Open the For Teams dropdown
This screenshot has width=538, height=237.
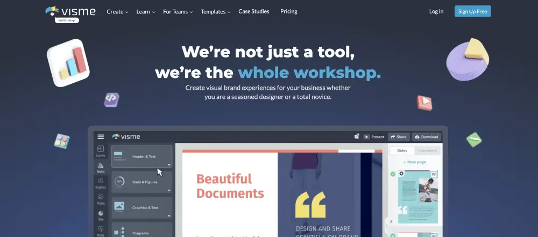178,12
